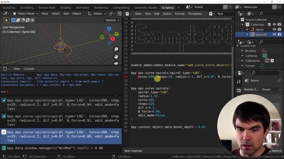Toggle history entry checkbox with B_force=0.88

point(4,132)
